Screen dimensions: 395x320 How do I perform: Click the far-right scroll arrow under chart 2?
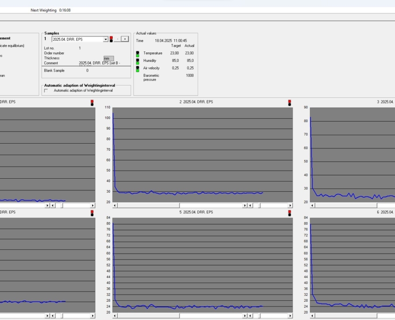(290, 205)
